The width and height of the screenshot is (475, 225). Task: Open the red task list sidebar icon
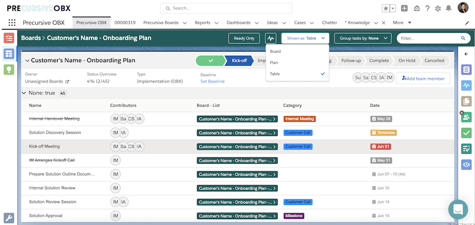[x=9, y=38]
